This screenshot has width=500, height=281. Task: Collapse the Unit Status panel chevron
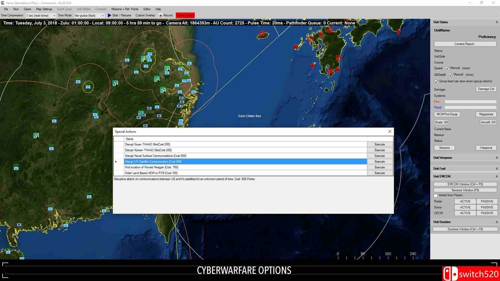[497, 22]
